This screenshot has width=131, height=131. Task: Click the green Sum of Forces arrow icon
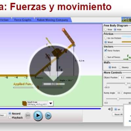tap(126, 59)
